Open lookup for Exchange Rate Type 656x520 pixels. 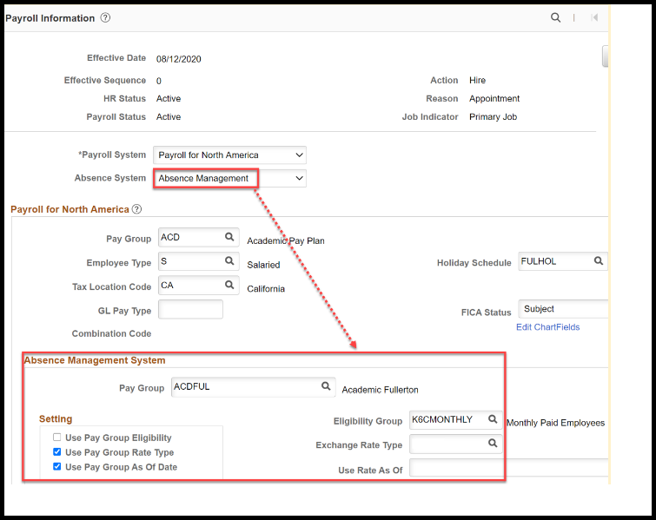(493, 443)
